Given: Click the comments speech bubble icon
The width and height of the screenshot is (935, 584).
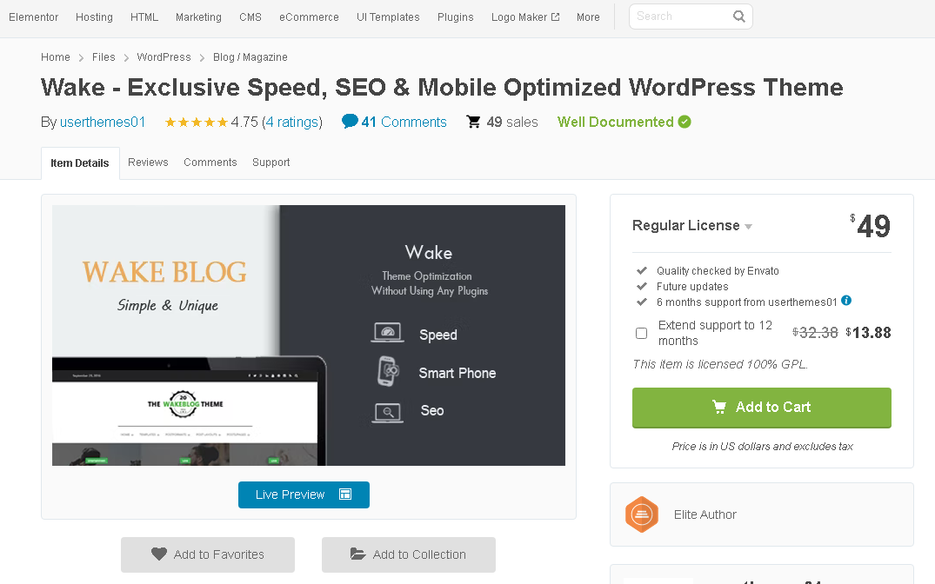Looking at the screenshot, I should [350, 122].
